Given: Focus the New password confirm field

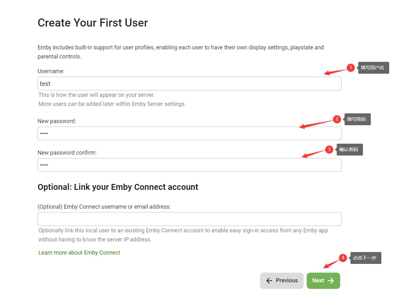Looking at the screenshot, I should coord(189,165).
